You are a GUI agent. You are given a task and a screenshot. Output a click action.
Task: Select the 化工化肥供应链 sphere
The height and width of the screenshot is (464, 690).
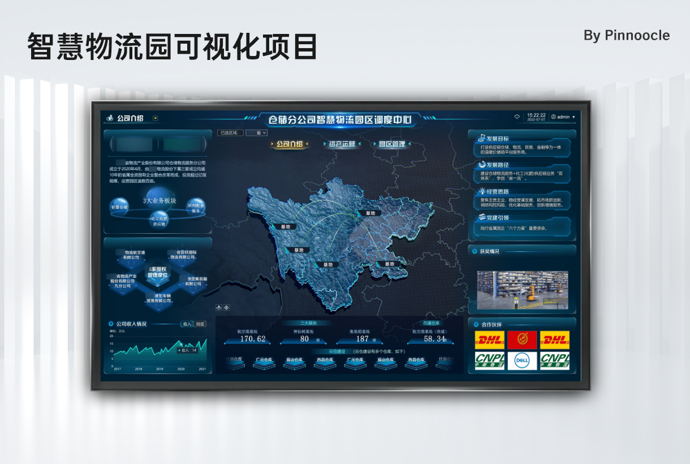coord(159,221)
